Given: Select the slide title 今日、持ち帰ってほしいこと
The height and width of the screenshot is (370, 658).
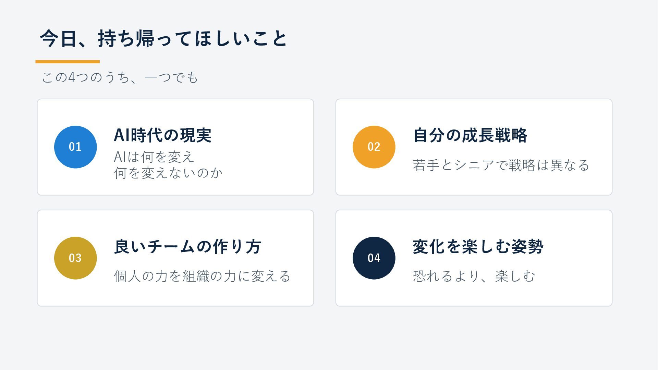Looking at the screenshot, I should tap(163, 38).
